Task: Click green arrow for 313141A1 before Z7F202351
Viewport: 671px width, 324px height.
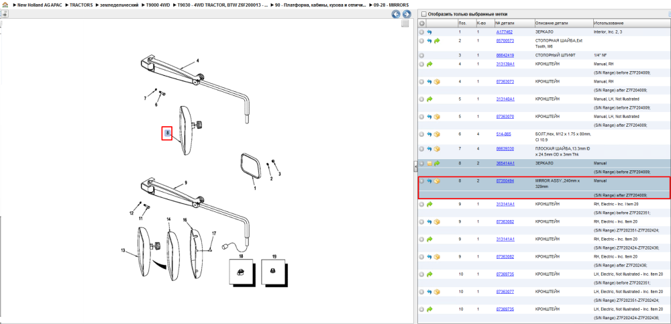Action: (x=429, y=204)
